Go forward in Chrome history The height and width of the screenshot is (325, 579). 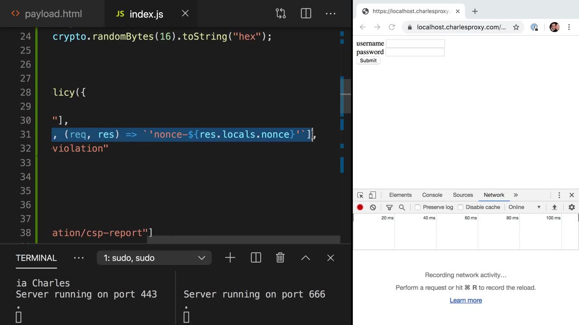click(377, 27)
